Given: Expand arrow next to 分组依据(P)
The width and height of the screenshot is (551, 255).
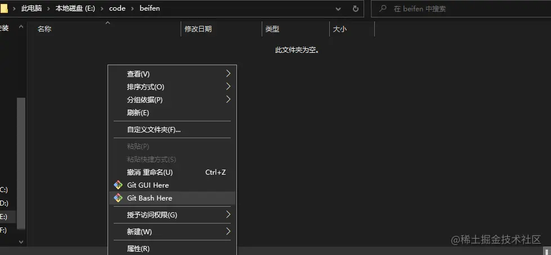Looking at the screenshot, I should [x=229, y=99].
